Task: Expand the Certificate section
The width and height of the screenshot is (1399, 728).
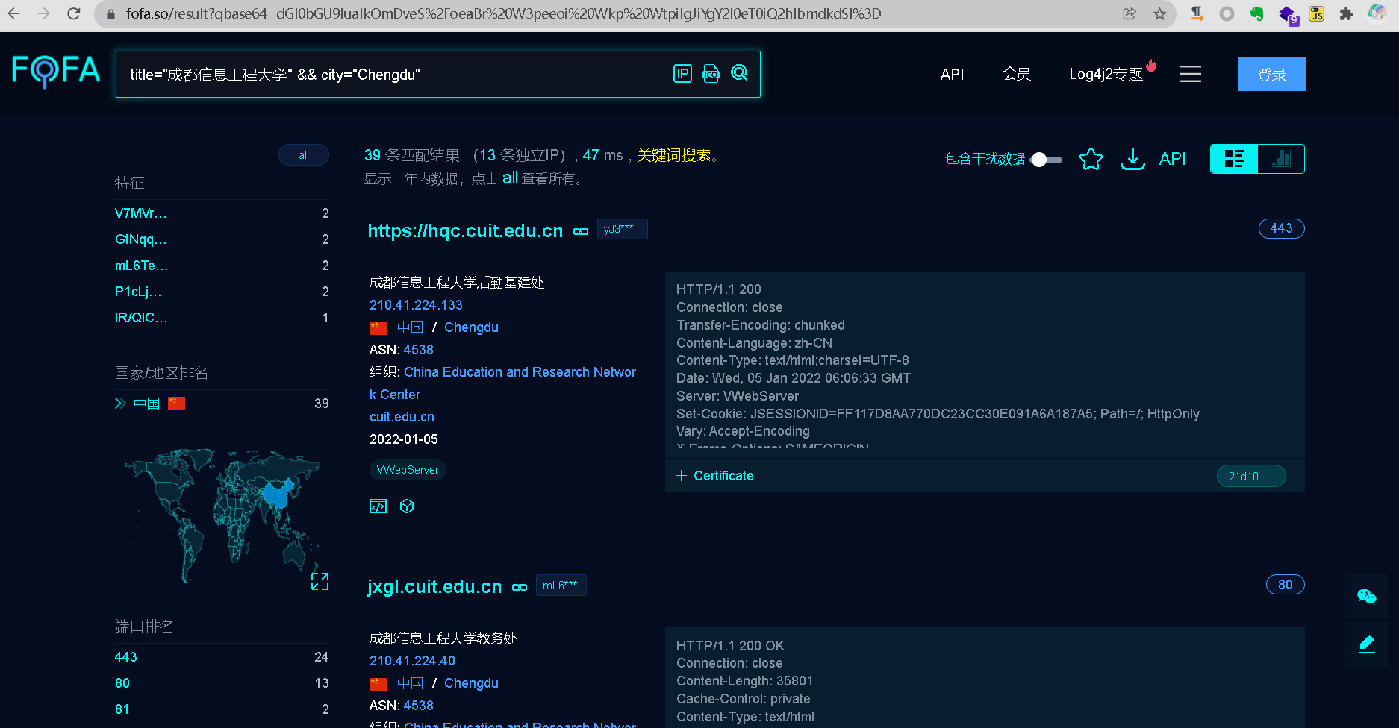Action: 715,476
